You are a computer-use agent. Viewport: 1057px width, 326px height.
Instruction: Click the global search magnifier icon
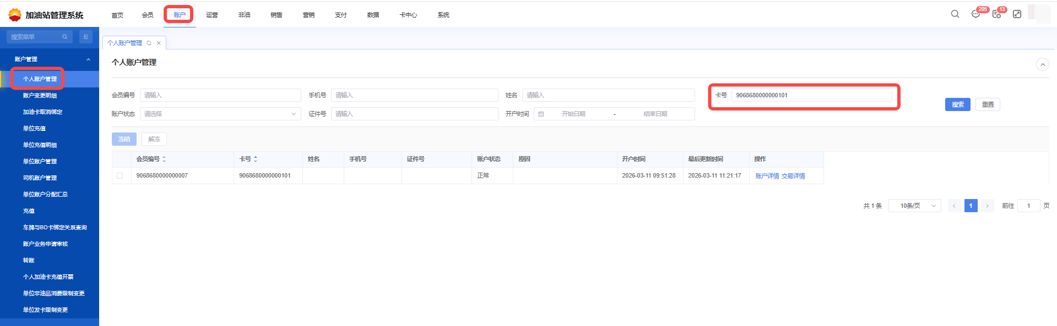tap(955, 14)
